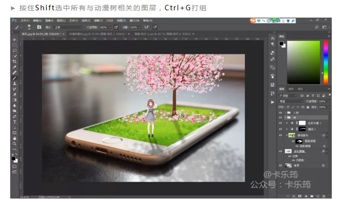342x200 pixels.
Task: Expand the 人物 group chevron
Action: [285, 112]
